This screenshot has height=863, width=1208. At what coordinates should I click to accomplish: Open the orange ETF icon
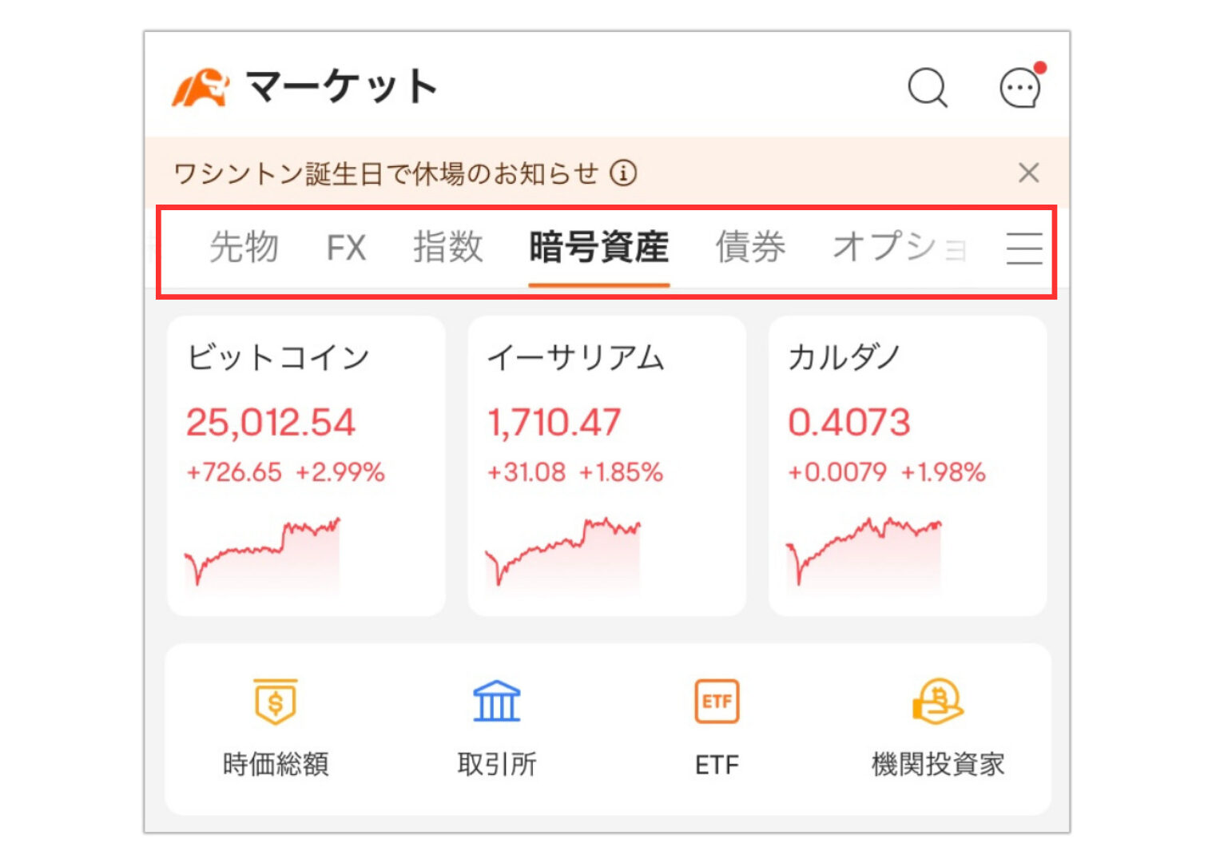pos(717,702)
